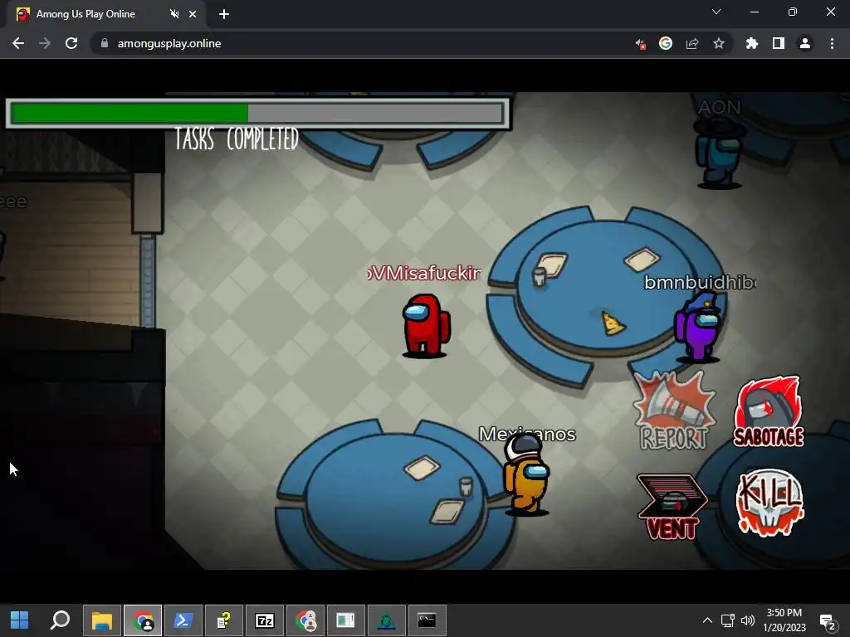Click the Tasks Completed progress bar
This screenshot has height=637, width=850.
click(257, 113)
